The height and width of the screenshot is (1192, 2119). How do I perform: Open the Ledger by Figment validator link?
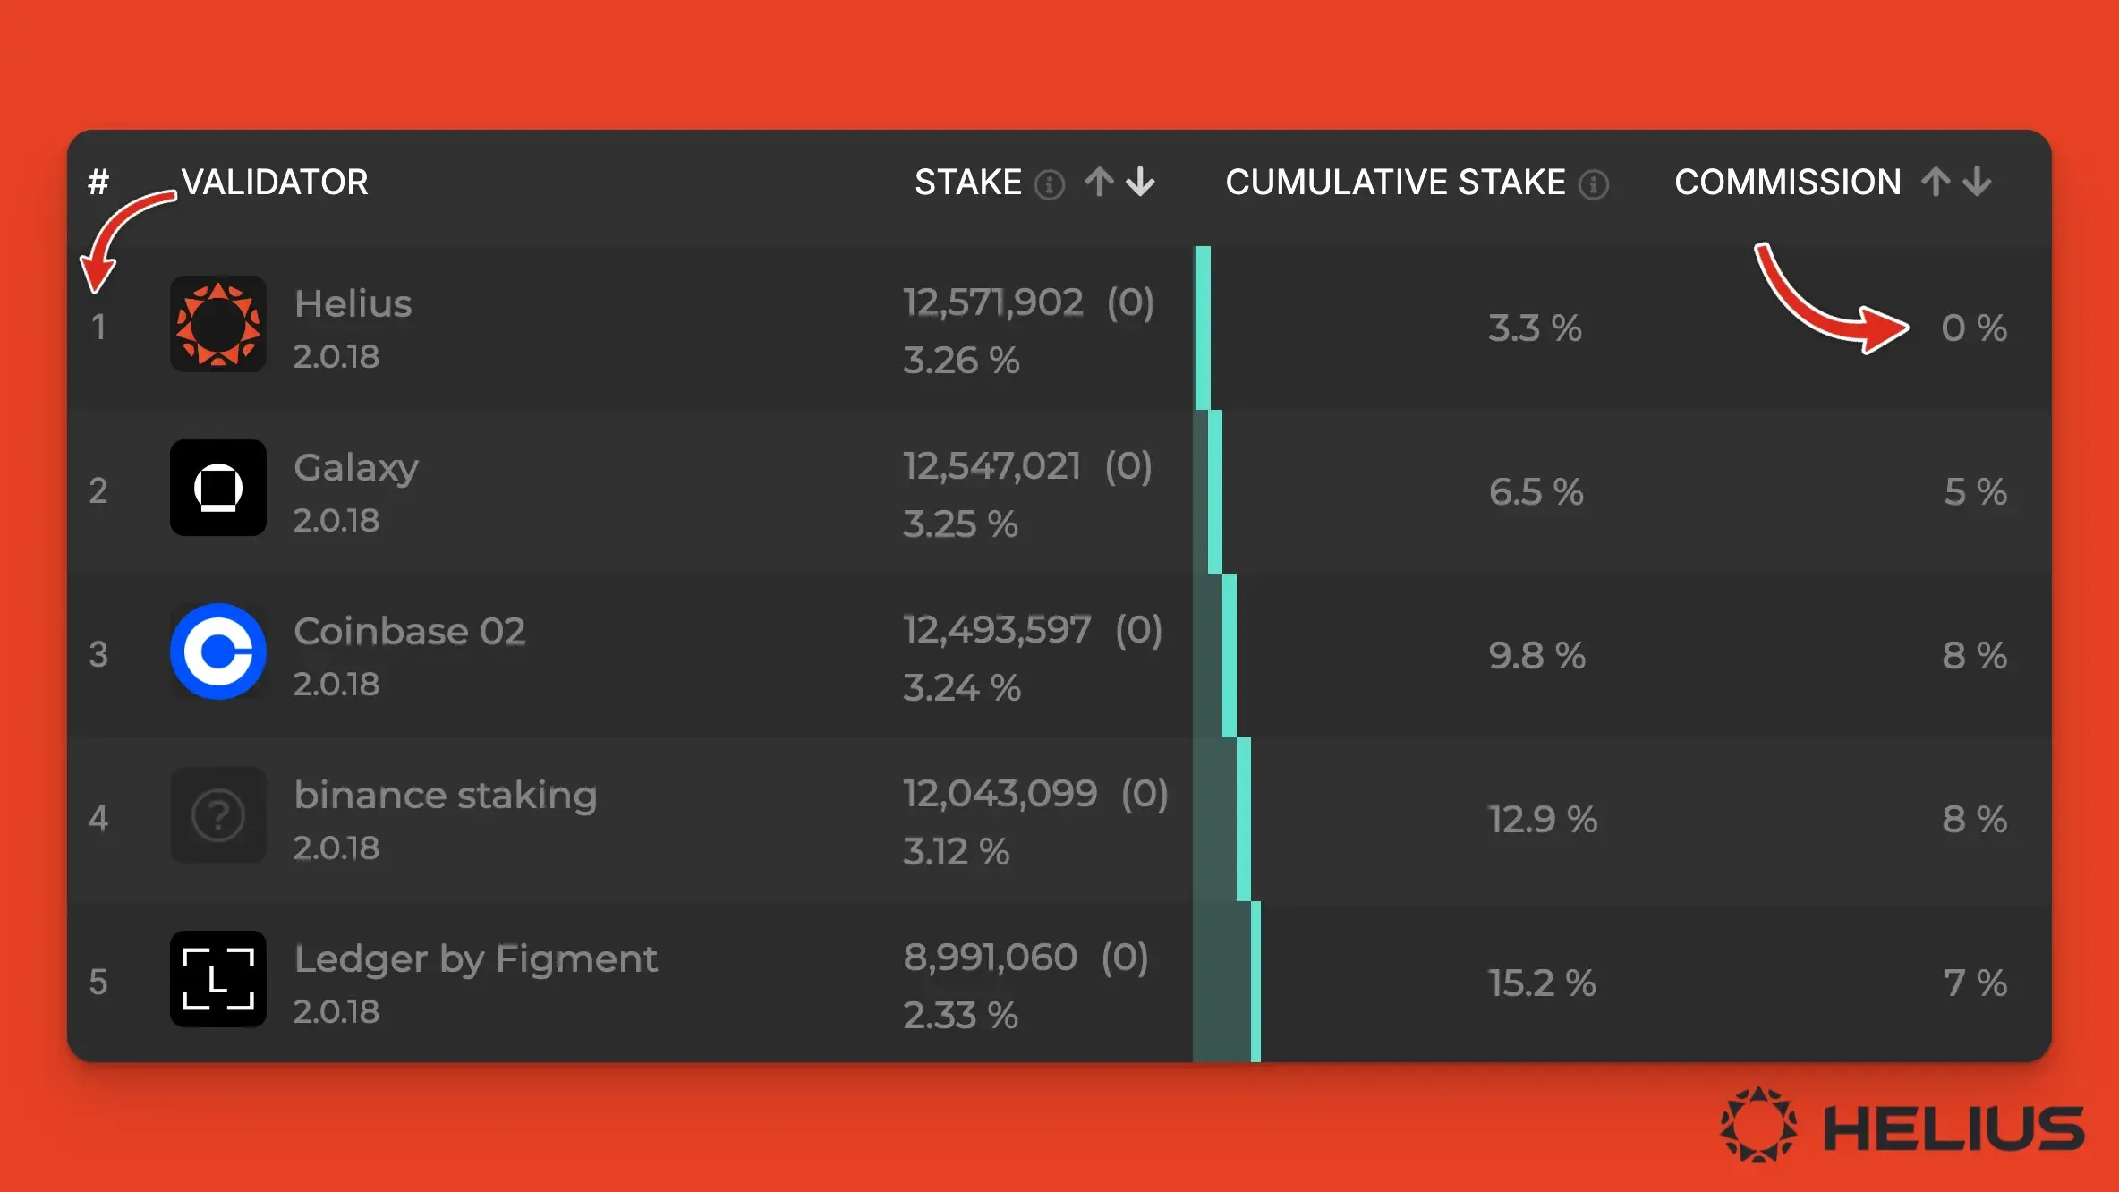(x=475, y=958)
